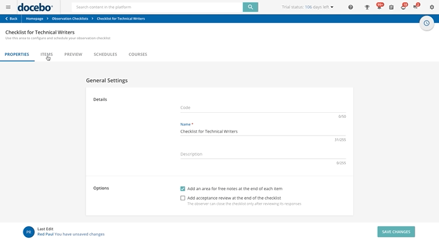Click the PR user avatar

pos(29,232)
